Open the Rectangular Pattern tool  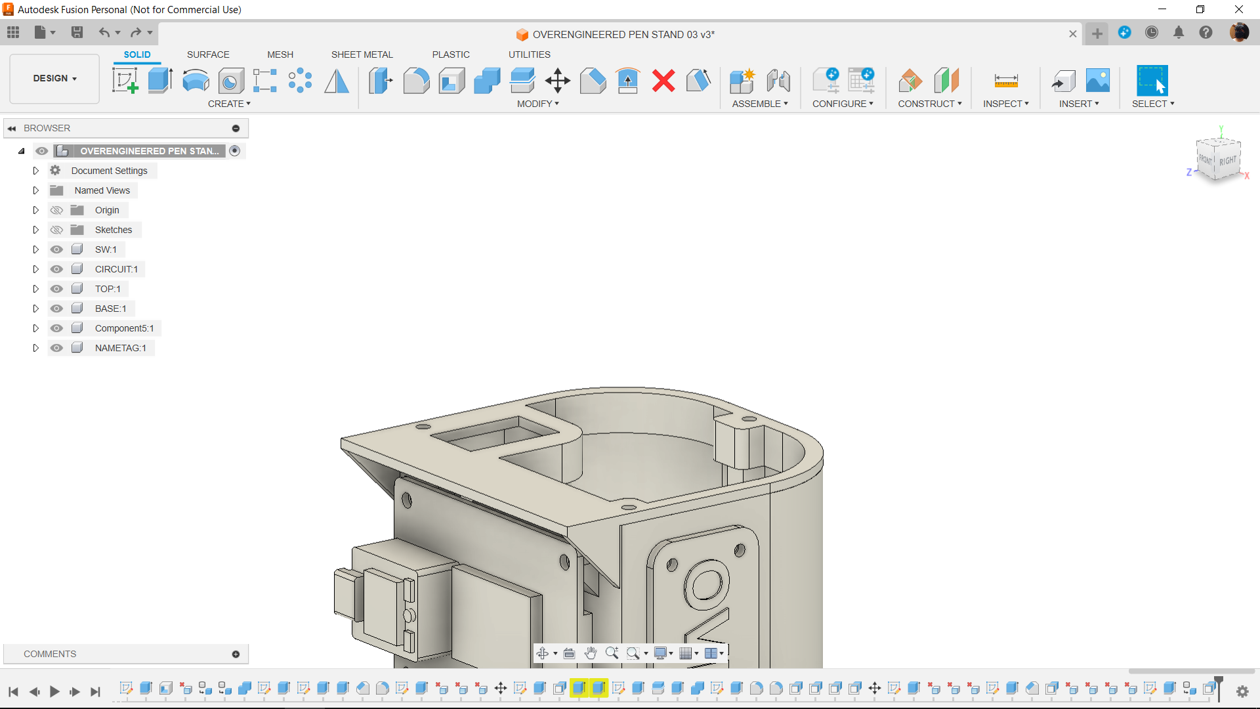coord(265,81)
